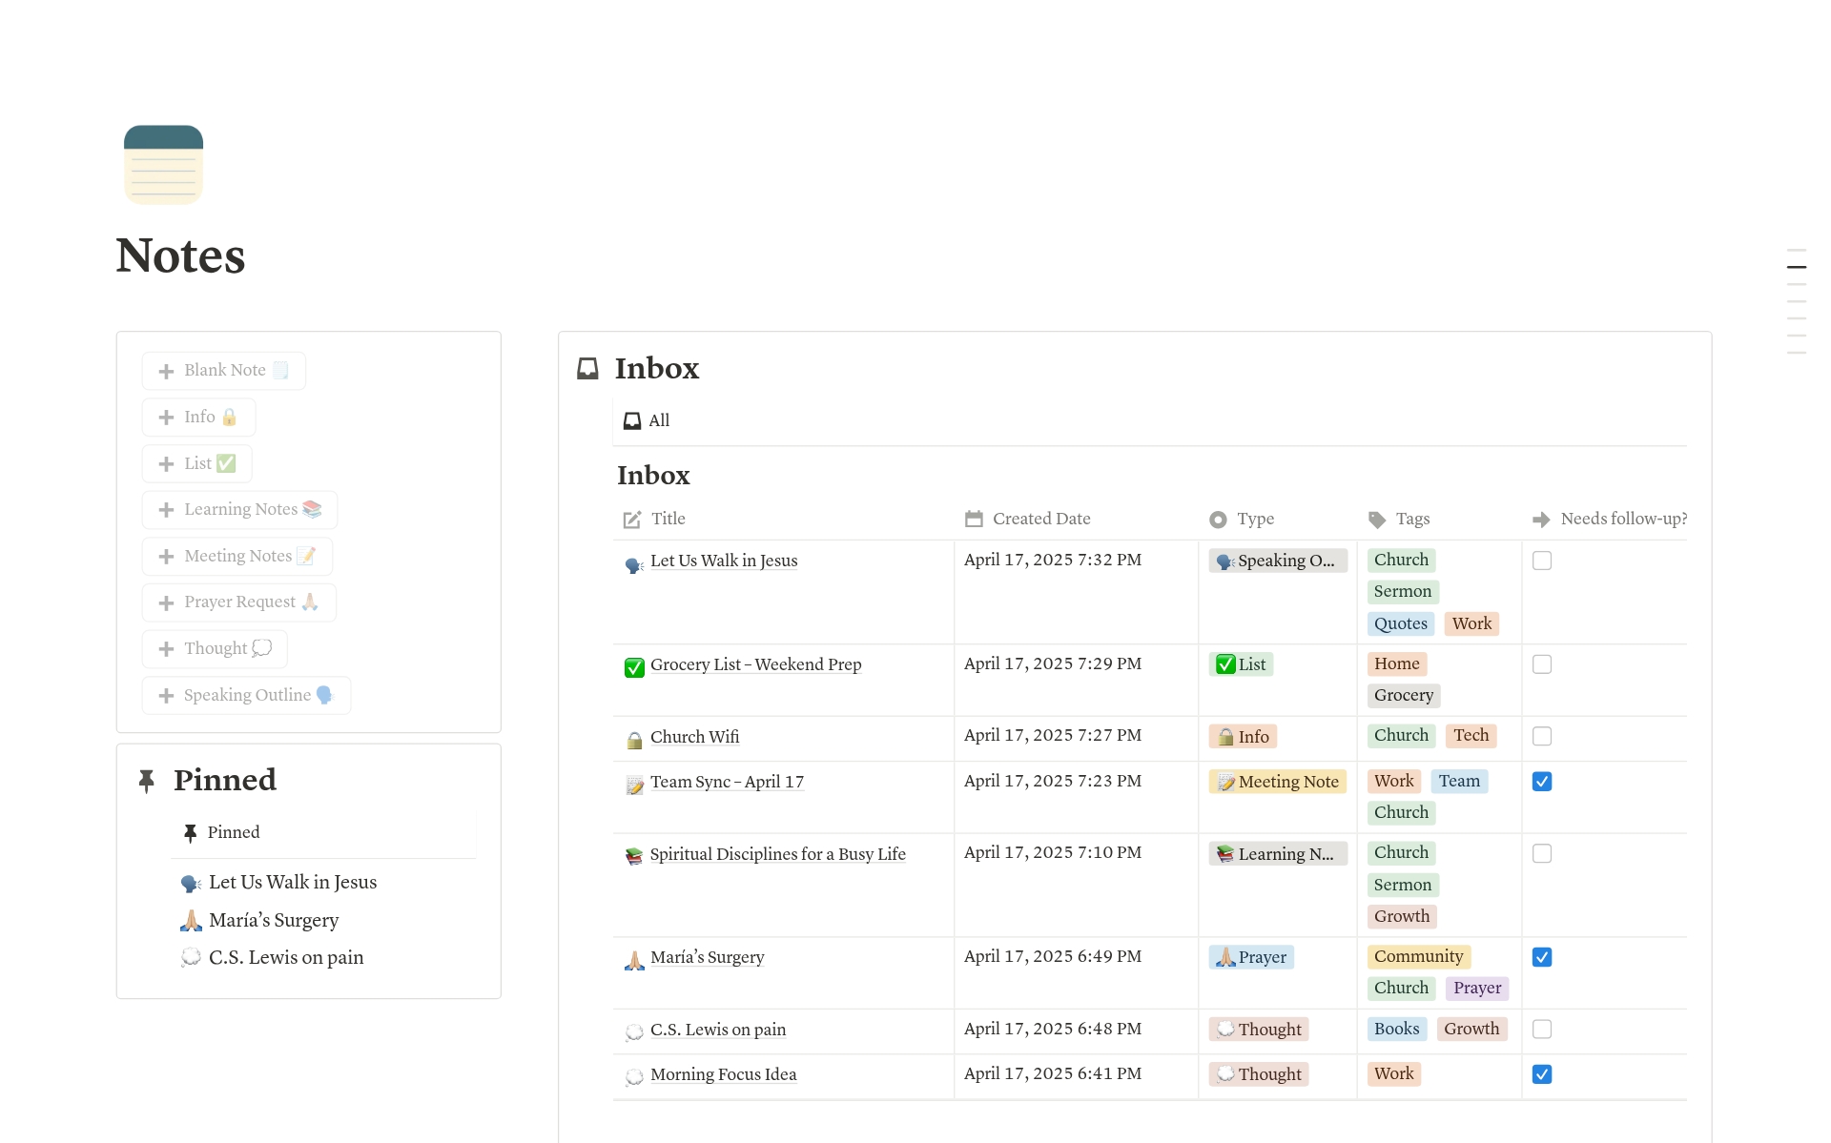Viewport: 1831px width, 1143px height.
Task: Create a new Prayer Request
Action: [239, 602]
